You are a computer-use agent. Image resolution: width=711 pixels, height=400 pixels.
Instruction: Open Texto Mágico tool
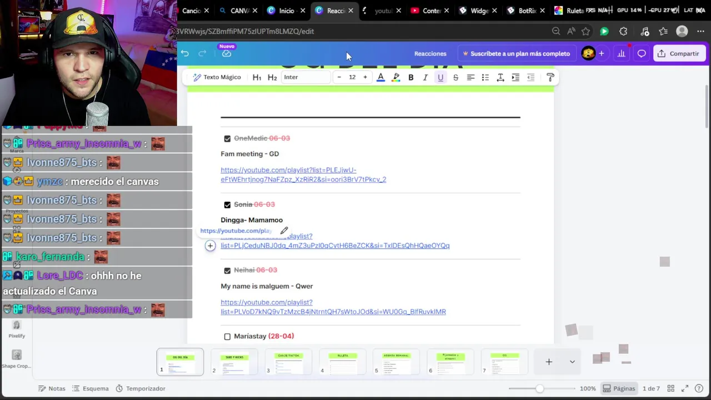pyautogui.click(x=217, y=77)
